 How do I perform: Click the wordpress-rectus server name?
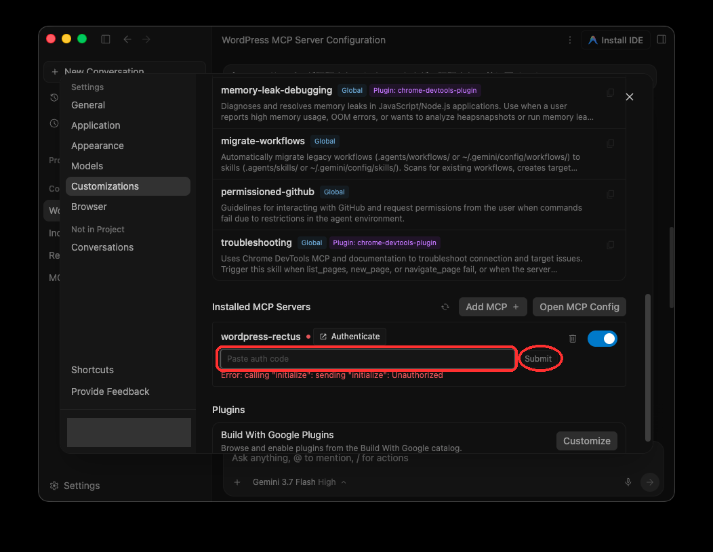point(260,337)
